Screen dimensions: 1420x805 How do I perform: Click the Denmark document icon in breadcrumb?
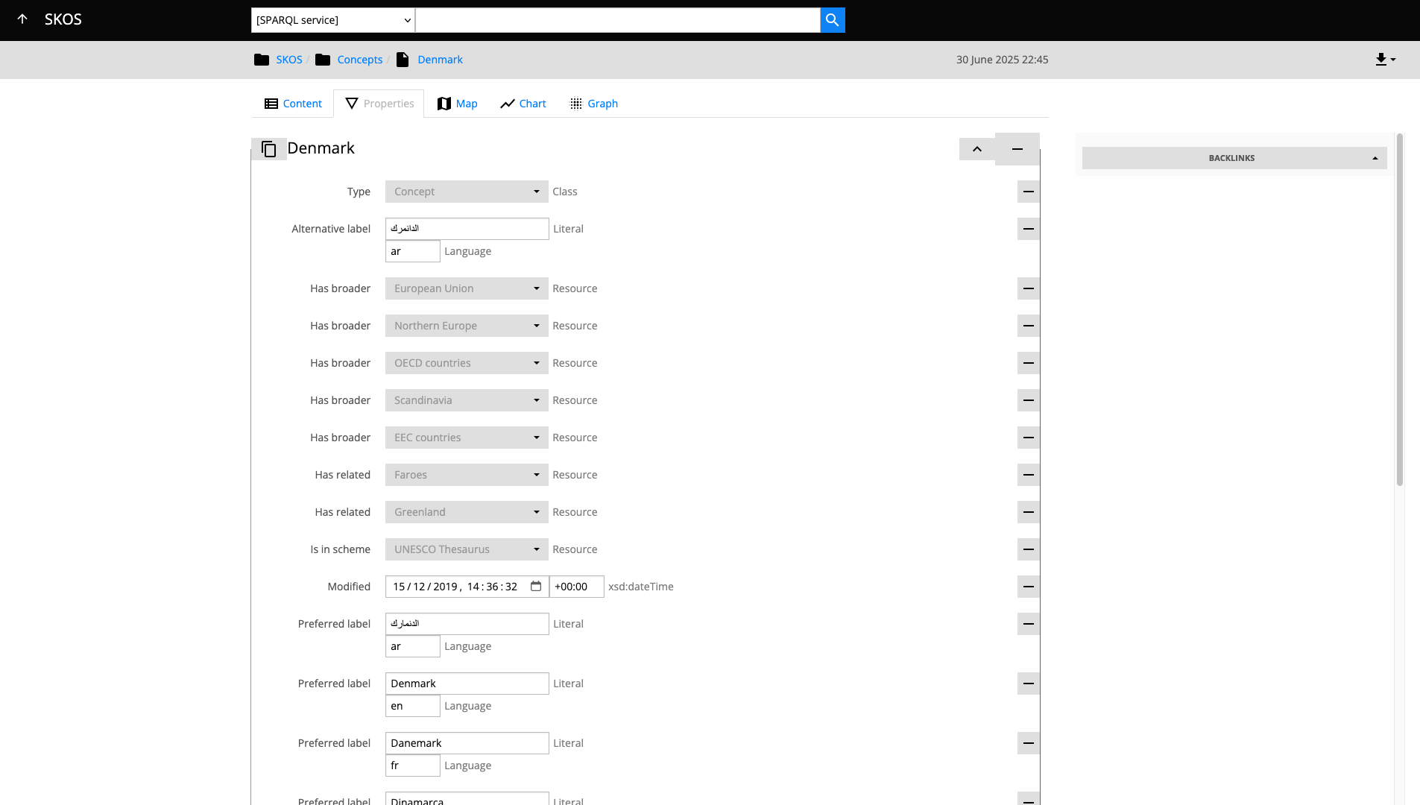(403, 60)
